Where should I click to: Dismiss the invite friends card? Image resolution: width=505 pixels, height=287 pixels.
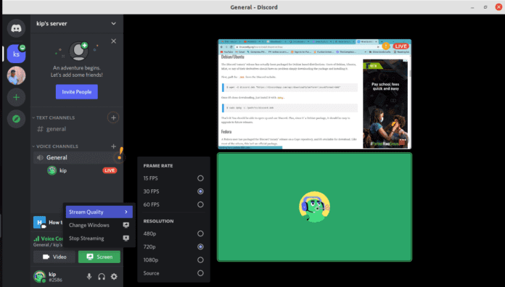pos(114,41)
